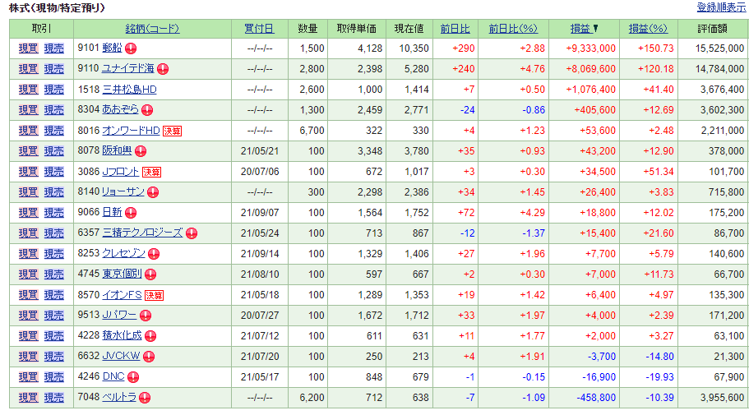Click the red alert icon next to 日新
Image resolution: width=749 pixels, height=415 pixels.
click(131, 213)
